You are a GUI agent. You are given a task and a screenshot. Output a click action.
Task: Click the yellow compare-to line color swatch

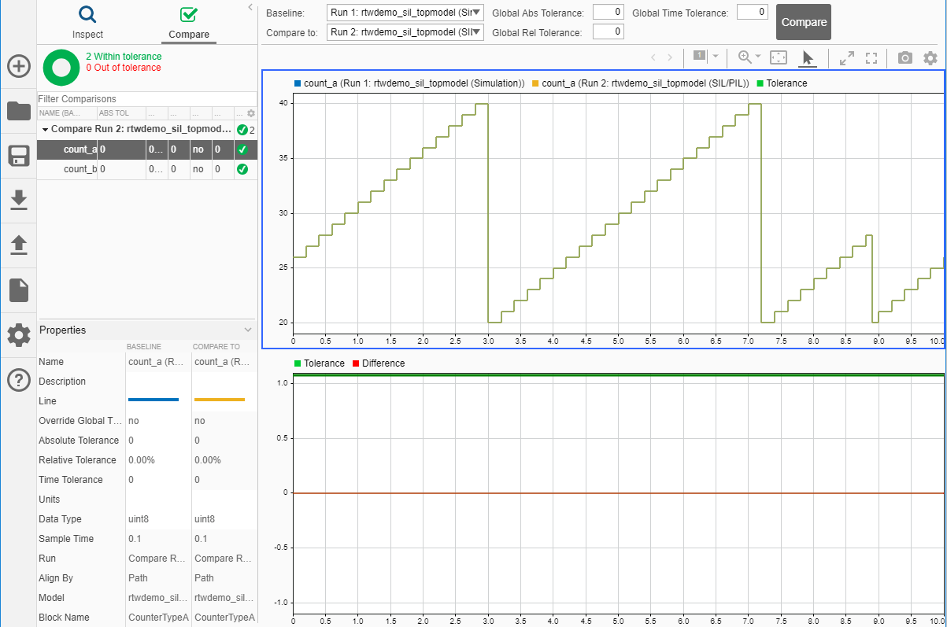coord(220,400)
